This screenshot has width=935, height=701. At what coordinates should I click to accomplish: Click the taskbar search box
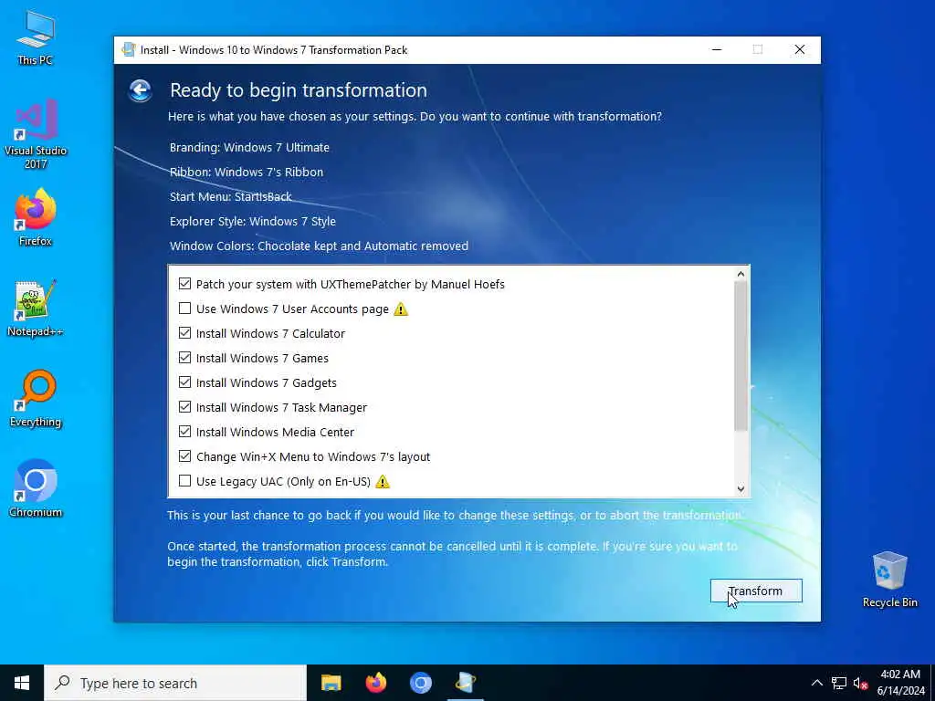175,683
